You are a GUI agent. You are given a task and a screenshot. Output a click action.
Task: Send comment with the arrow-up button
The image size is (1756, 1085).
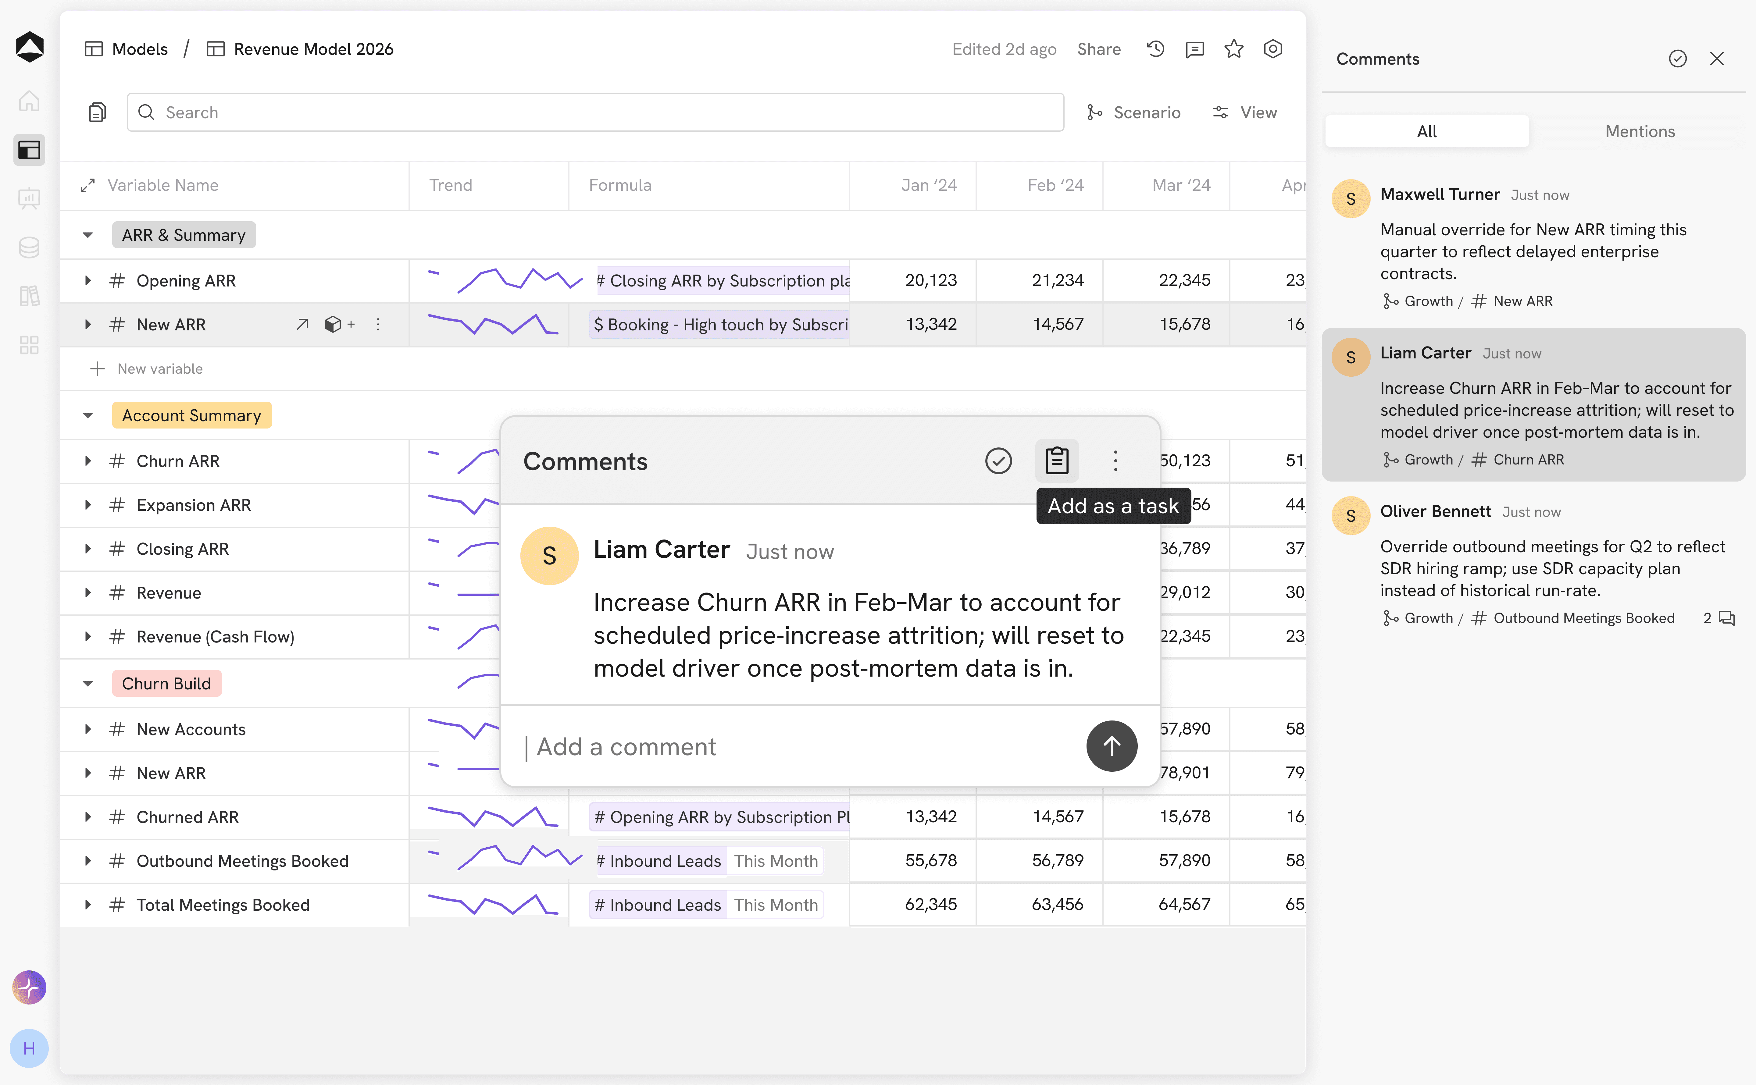(1111, 746)
